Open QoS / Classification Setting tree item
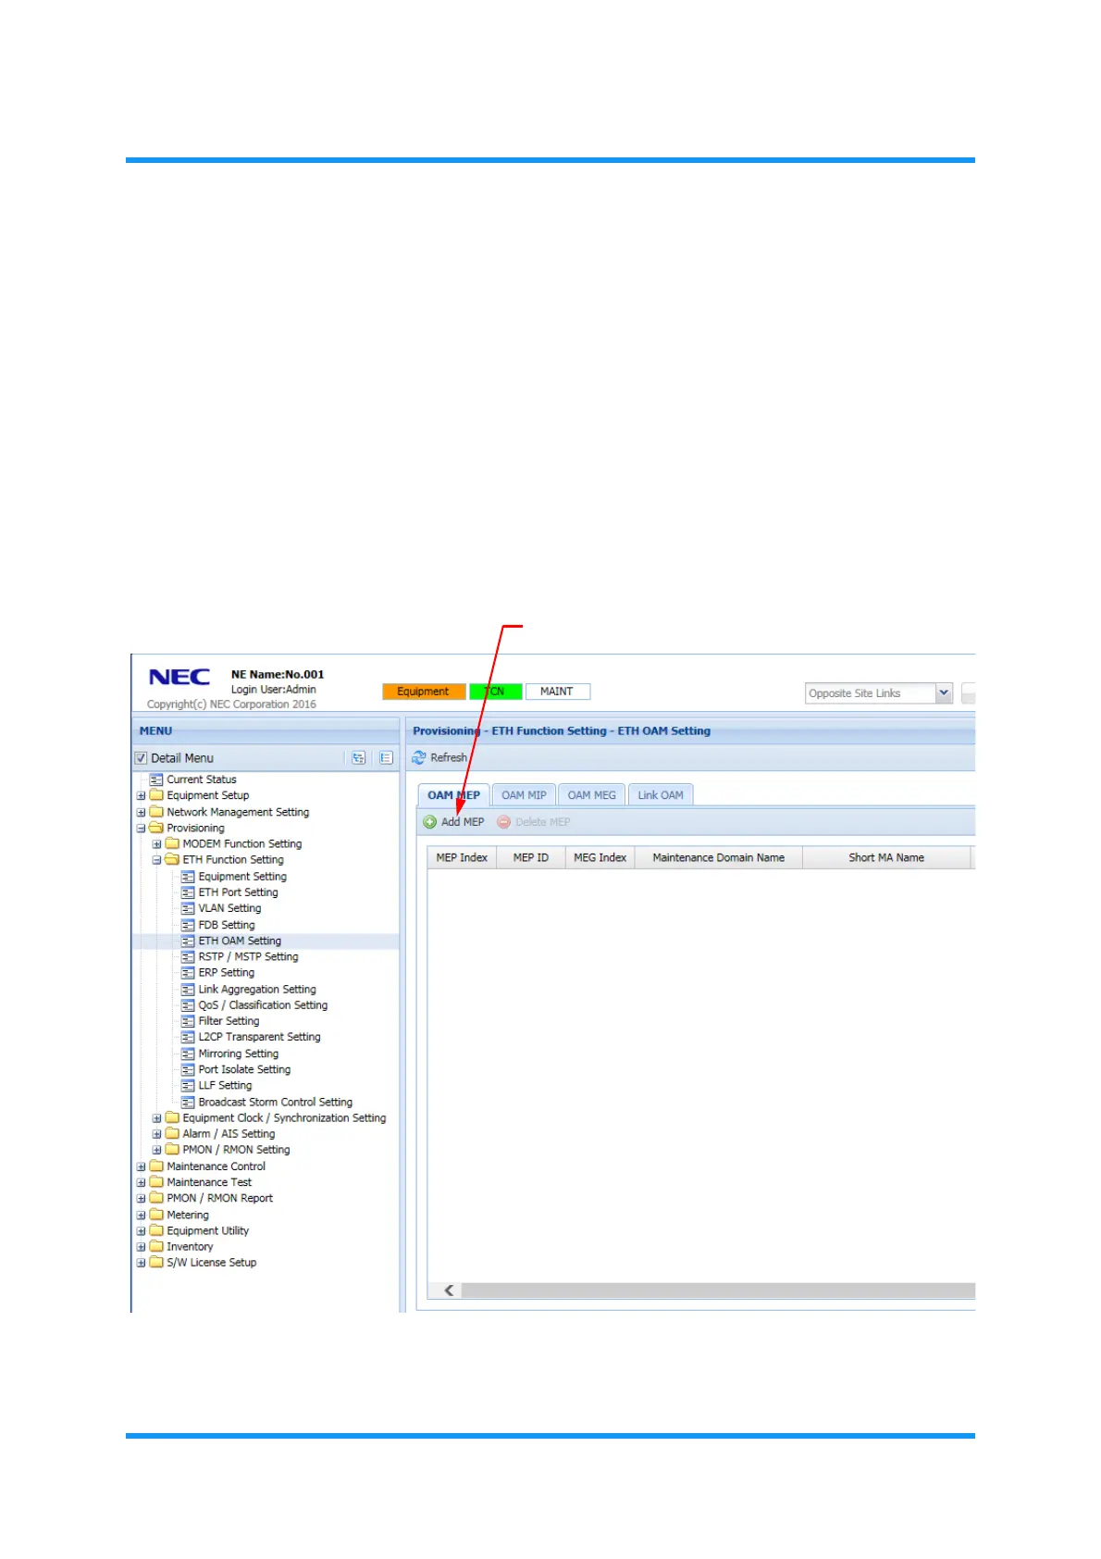 263,1005
